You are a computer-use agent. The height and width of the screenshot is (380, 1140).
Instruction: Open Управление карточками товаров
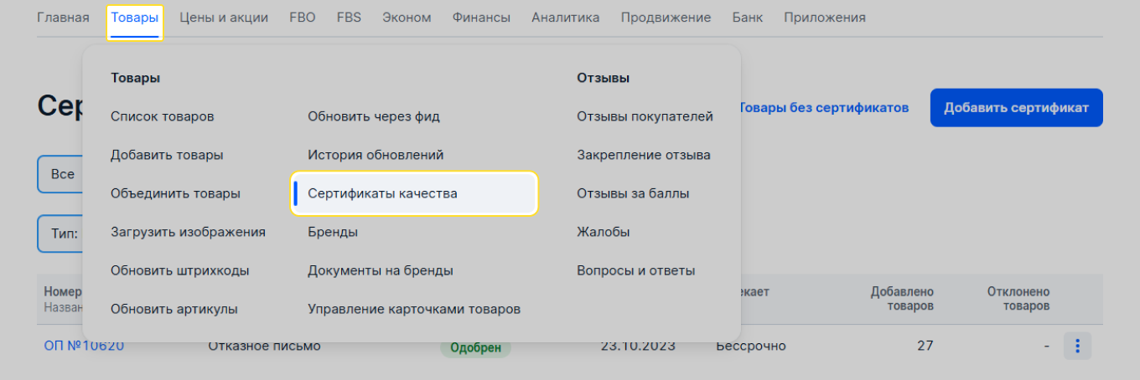(x=414, y=309)
